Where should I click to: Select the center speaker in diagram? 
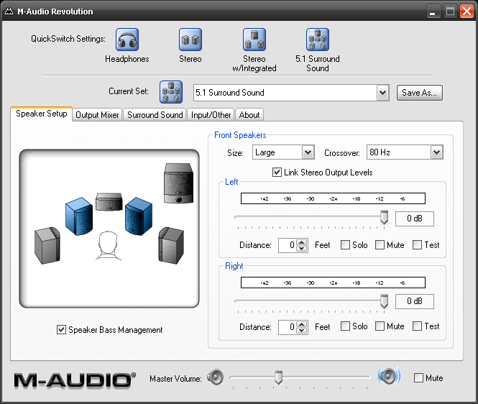[x=109, y=201]
